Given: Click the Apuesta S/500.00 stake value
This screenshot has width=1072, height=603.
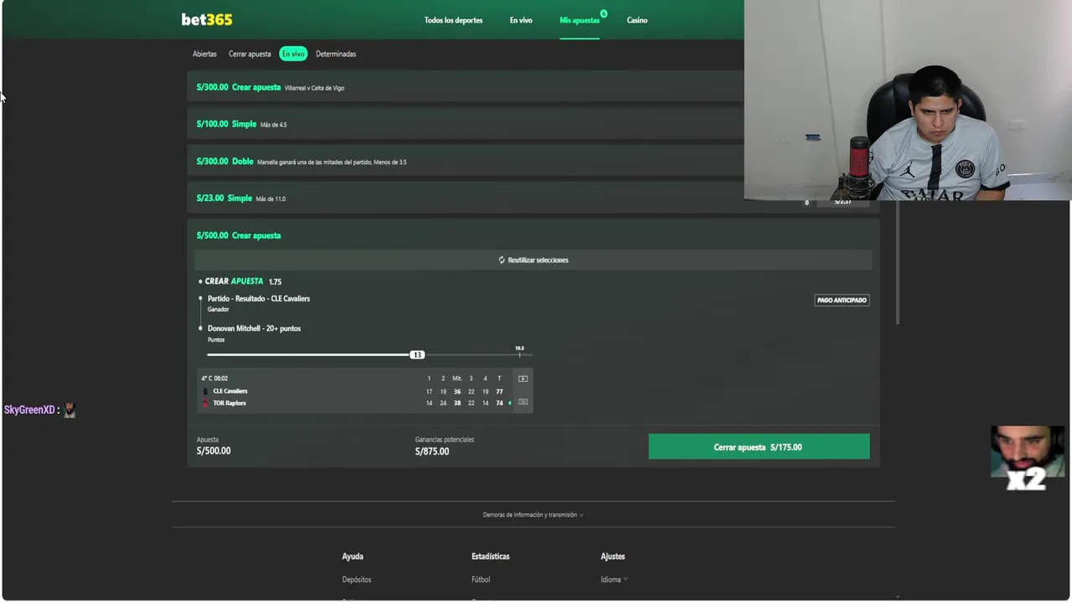Looking at the screenshot, I should (214, 451).
